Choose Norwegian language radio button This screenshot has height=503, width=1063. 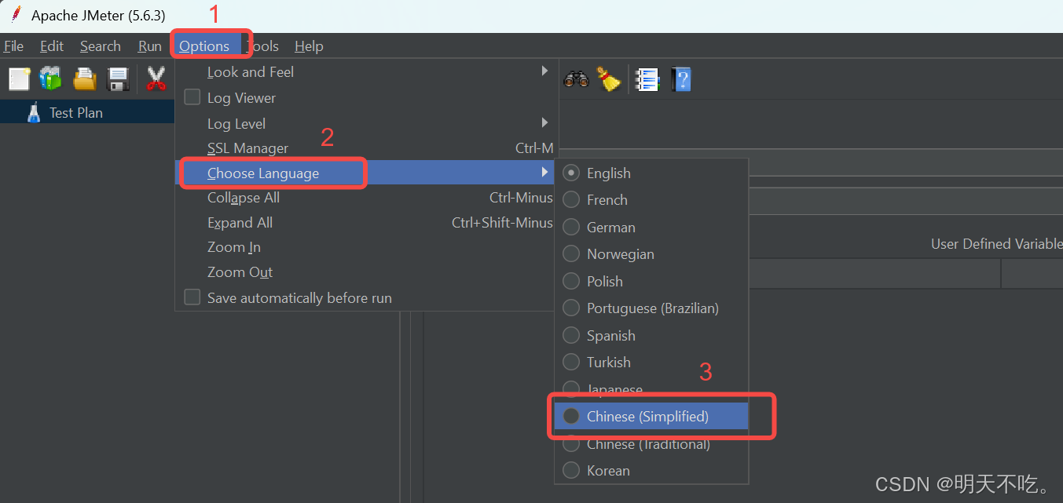click(x=572, y=254)
